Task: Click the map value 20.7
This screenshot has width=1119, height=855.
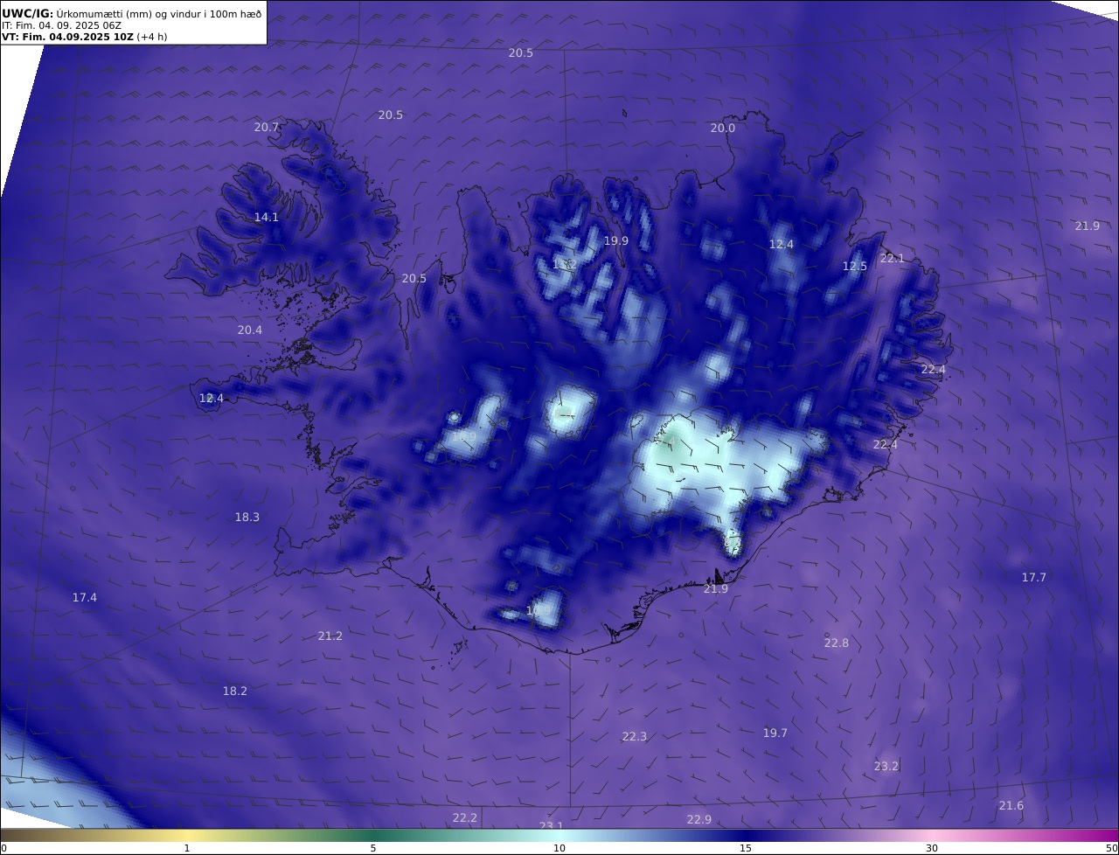Action: 267,128
